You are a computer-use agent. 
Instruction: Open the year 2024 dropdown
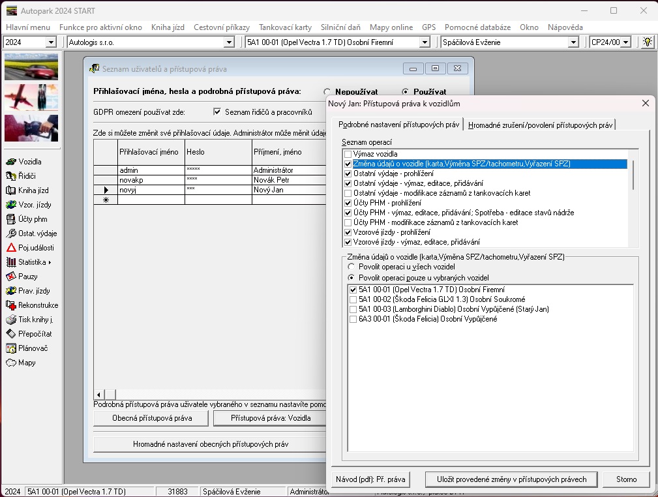[x=51, y=42]
